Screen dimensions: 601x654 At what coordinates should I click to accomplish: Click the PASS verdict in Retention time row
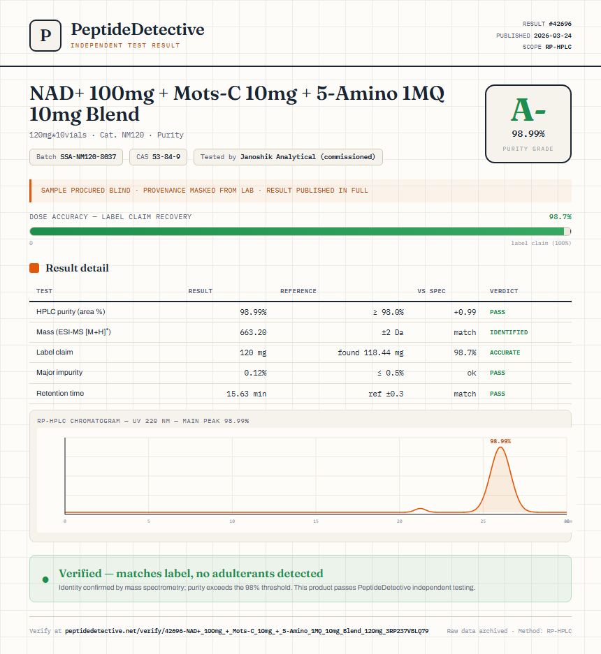[x=498, y=394]
